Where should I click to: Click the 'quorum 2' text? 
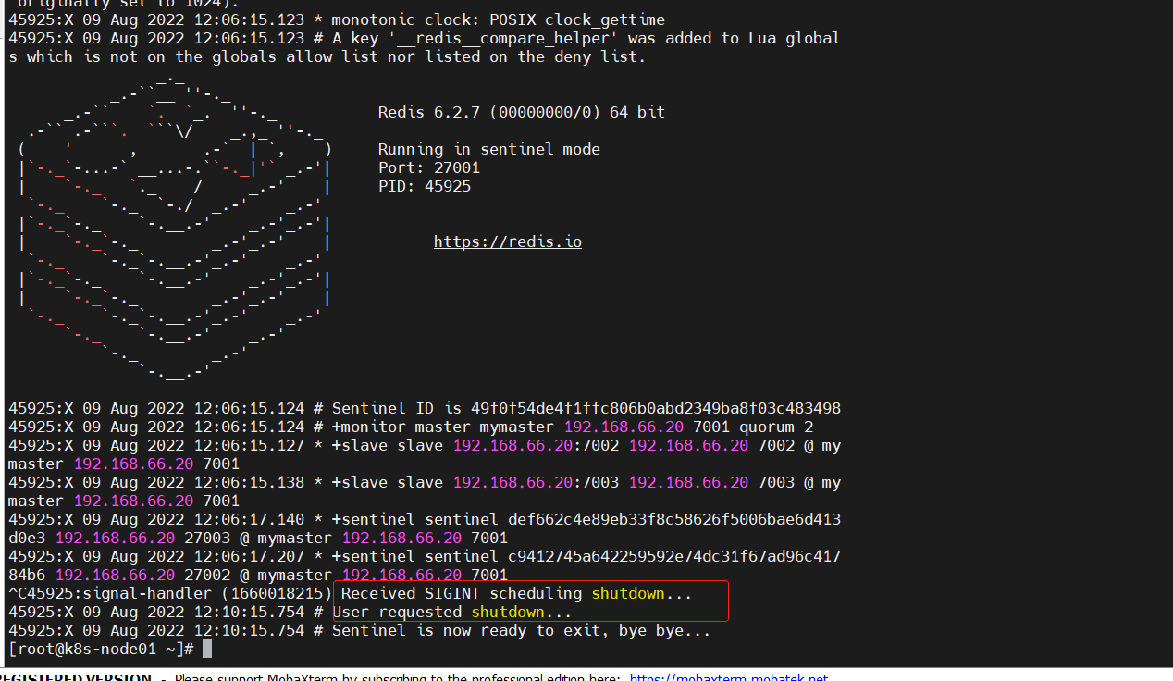coord(776,427)
